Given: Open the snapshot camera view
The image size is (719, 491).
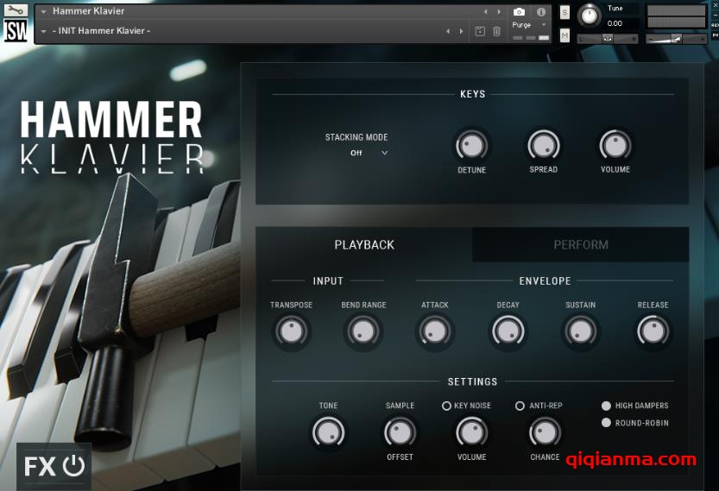Looking at the screenshot, I should tap(519, 12).
